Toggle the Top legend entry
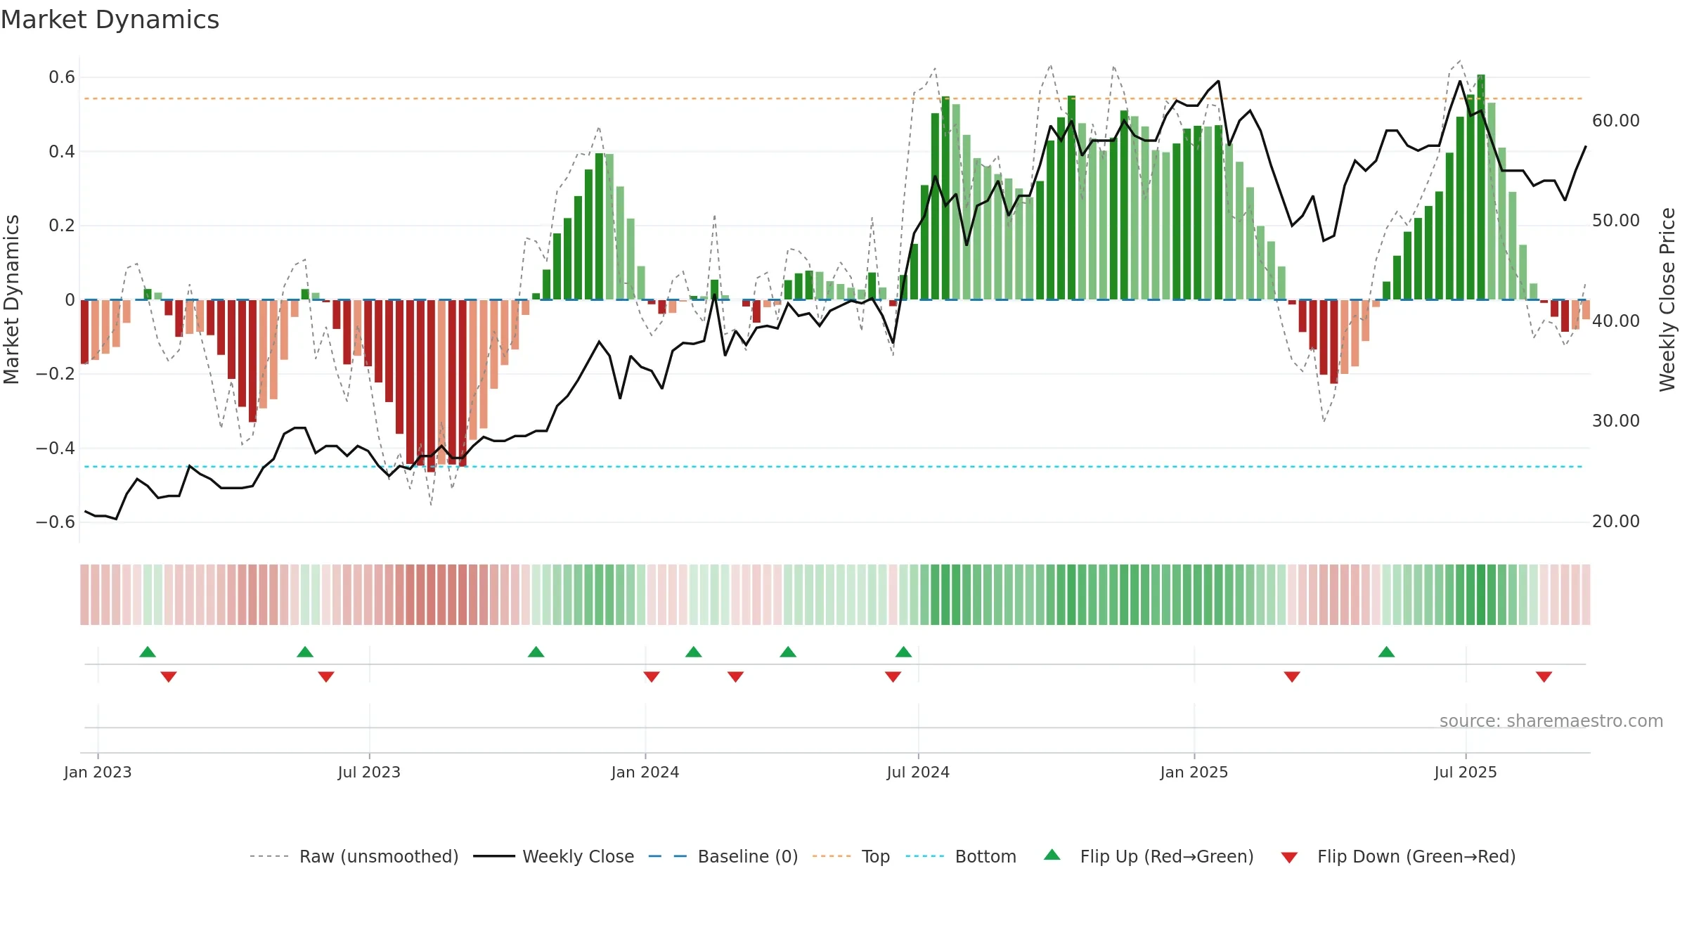 pos(851,857)
